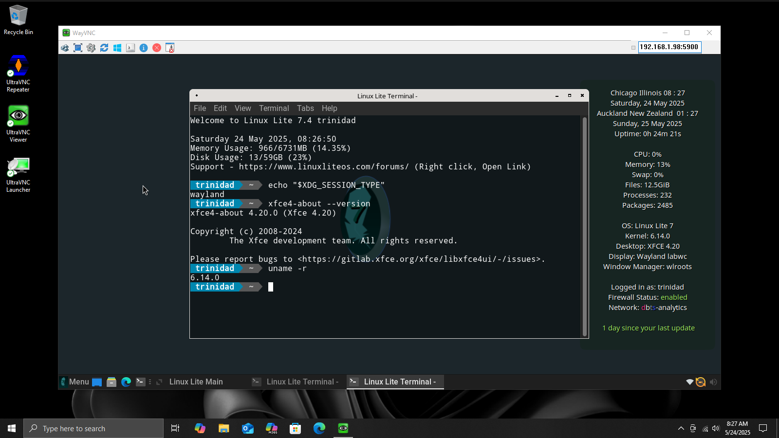779x438 pixels.
Task: Show connection info with blue info icon
Action: click(144, 48)
